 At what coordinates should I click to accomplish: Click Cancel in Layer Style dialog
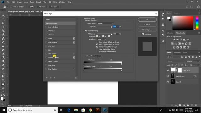click(147, 24)
